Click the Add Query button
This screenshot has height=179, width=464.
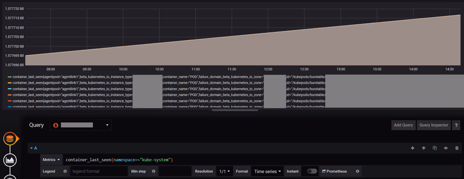[x=403, y=125]
